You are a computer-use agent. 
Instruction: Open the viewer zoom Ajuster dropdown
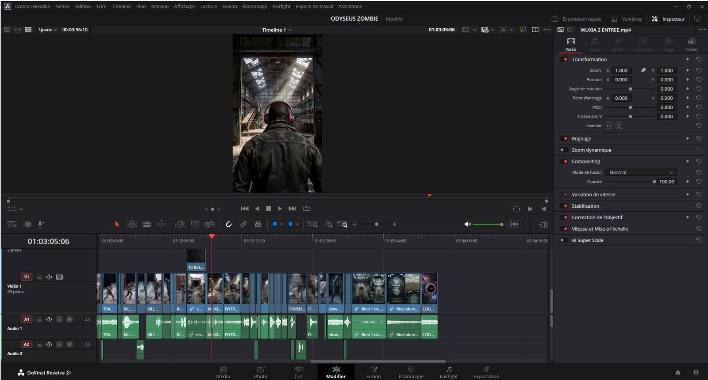[x=48, y=30]
